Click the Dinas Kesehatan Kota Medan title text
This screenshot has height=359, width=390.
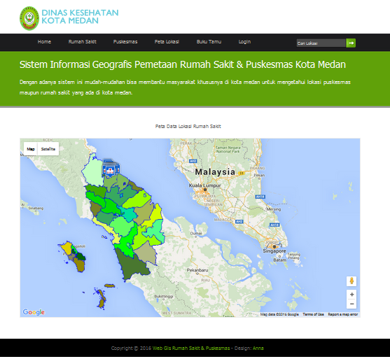80,17
